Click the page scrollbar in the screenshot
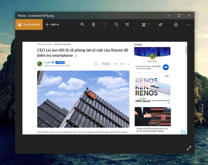 186,50
